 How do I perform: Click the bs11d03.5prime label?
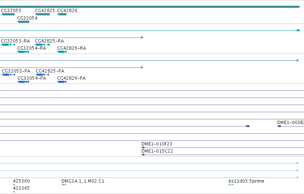(x=246, y=181)
